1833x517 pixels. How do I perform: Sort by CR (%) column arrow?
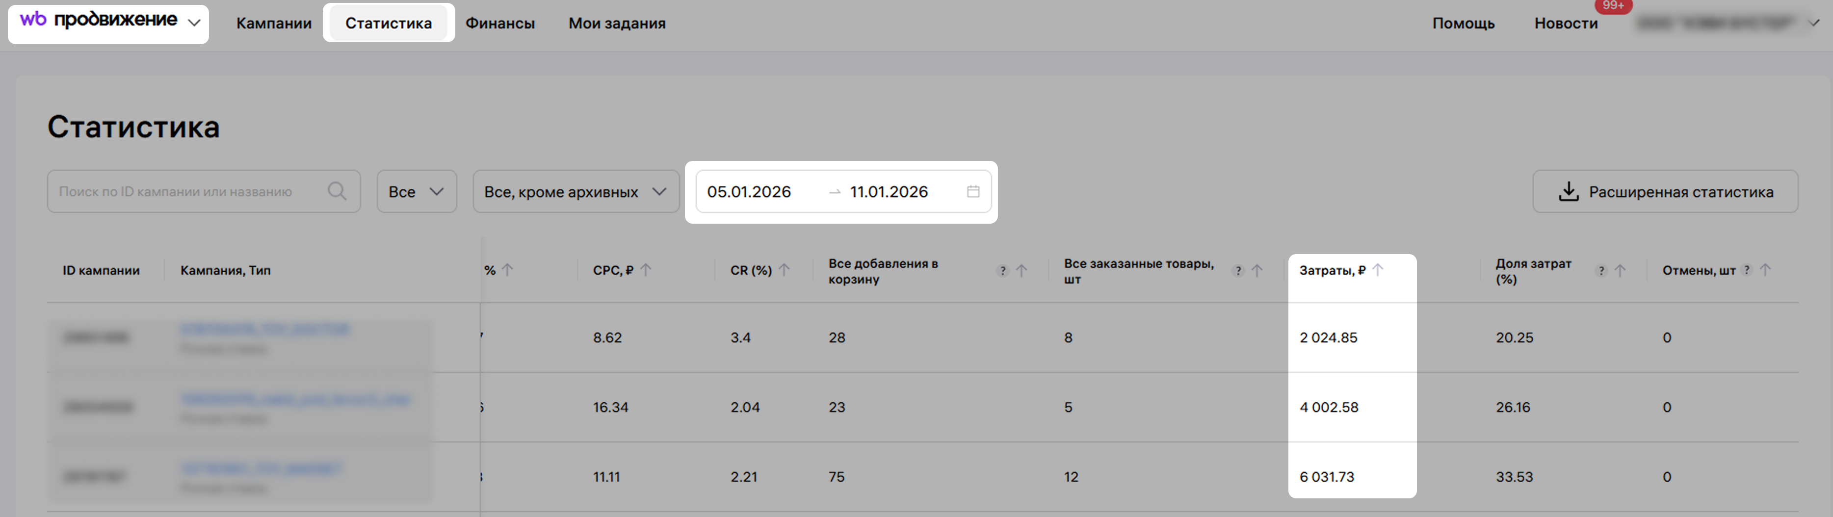[x=784, y=270]
